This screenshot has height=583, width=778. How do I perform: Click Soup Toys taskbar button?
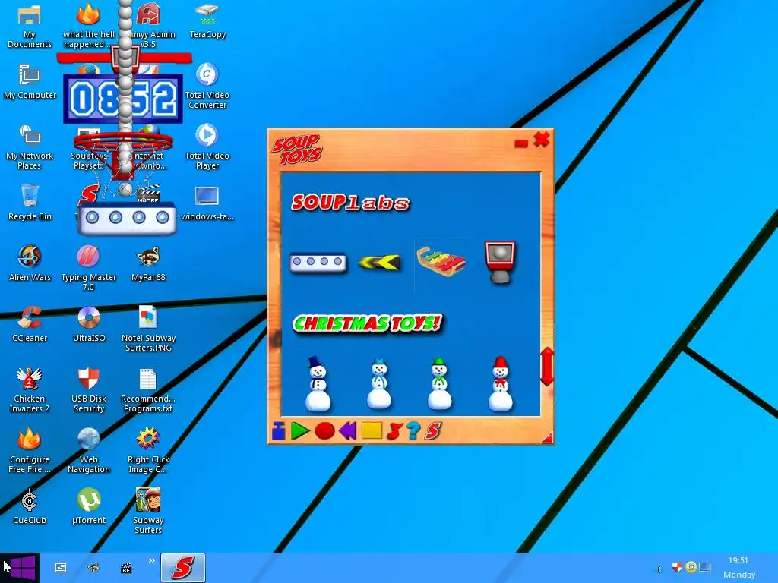pos(182,568)
